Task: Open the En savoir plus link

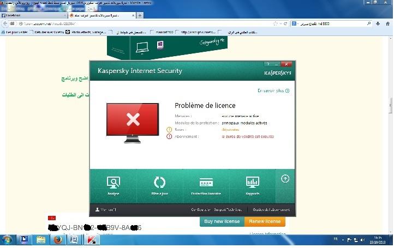Action: 273,90
